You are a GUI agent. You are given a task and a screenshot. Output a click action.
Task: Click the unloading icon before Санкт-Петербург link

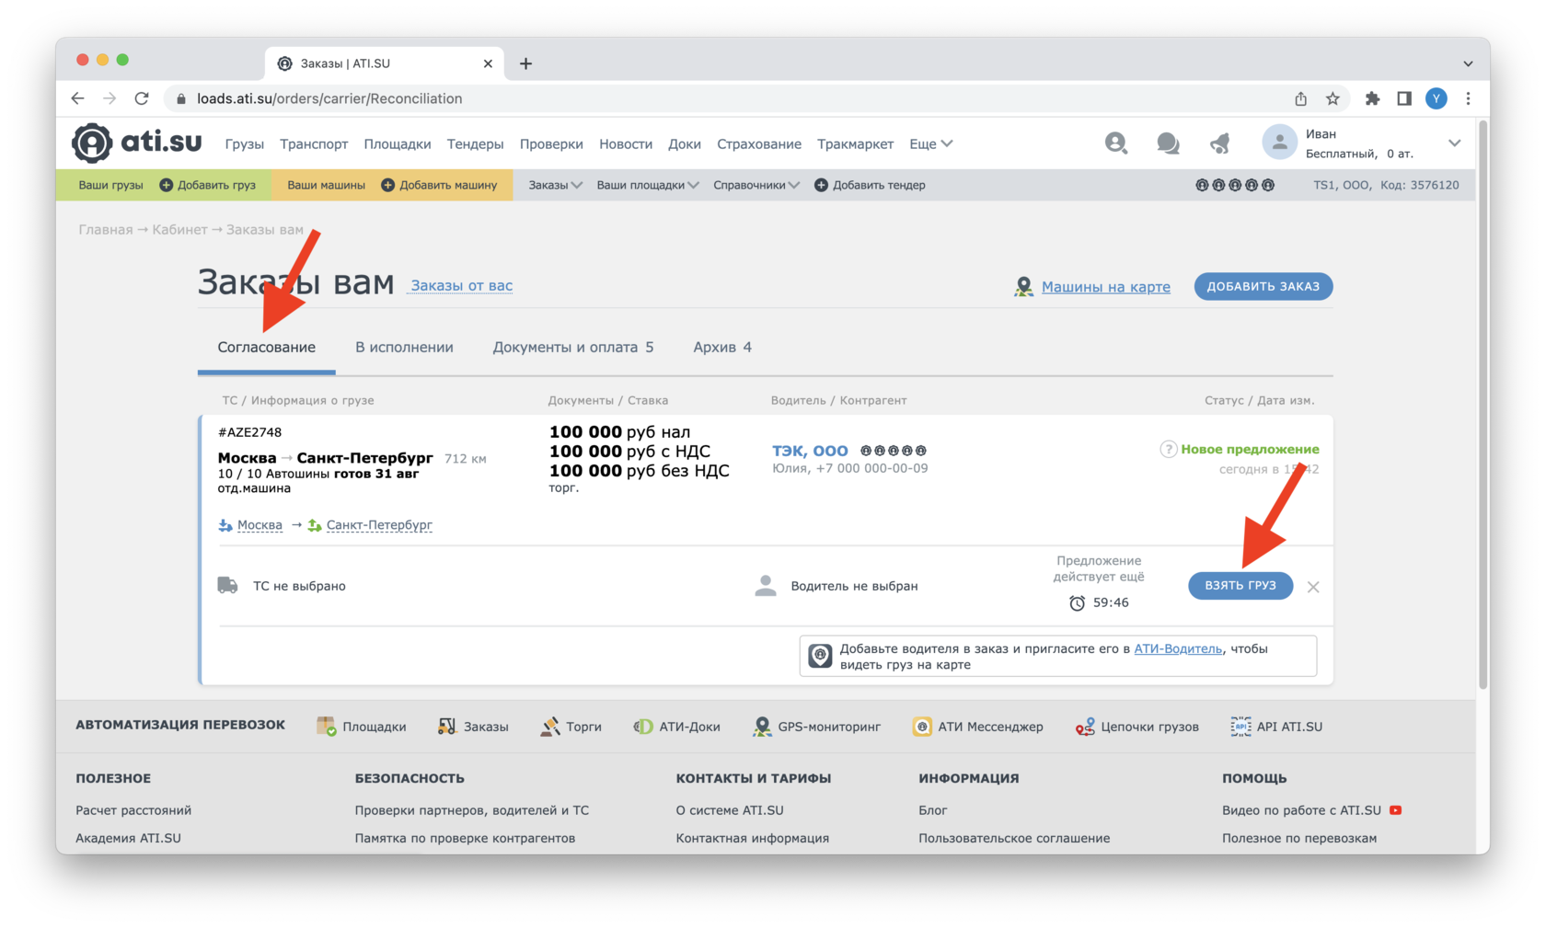click(314, 525)
